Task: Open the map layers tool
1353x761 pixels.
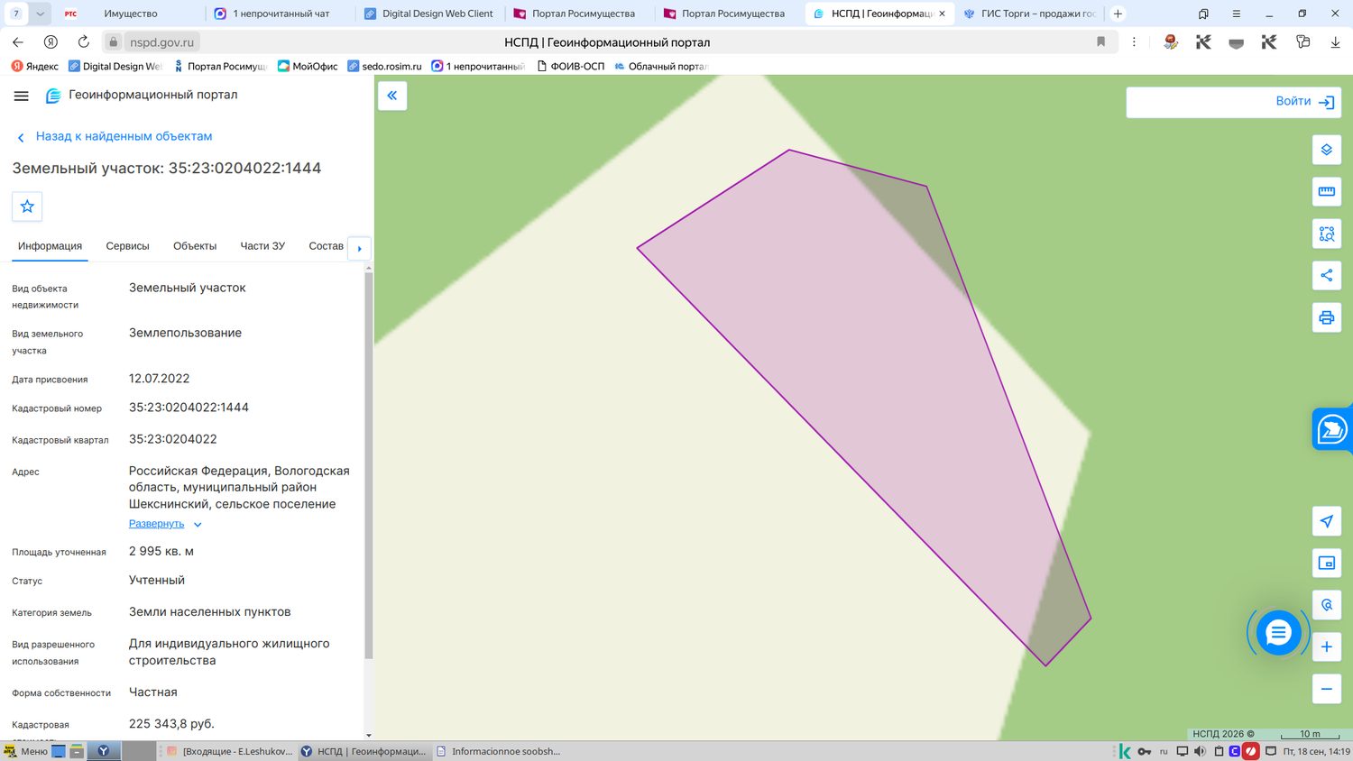Action: pos(1326,150)
